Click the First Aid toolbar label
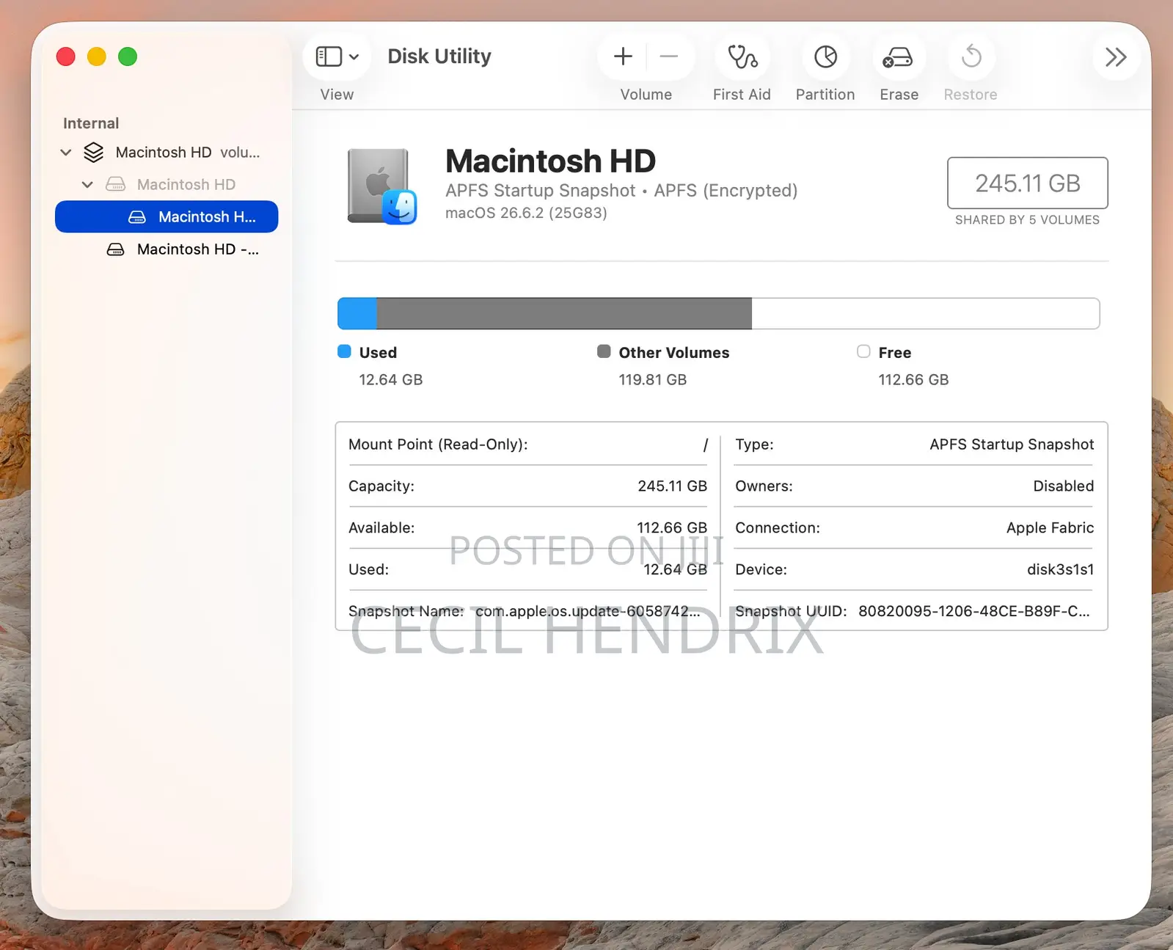Image resolution: width=1173 pixels, height=950 pixels. 742,95
